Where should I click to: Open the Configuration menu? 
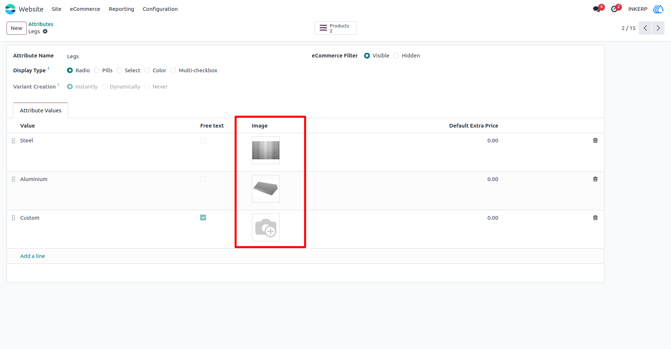click(160, 9)
